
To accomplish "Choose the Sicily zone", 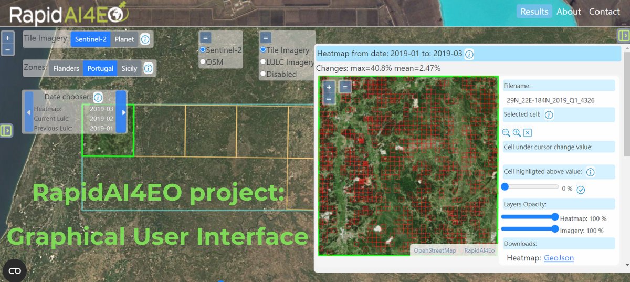I will [129, 68].
